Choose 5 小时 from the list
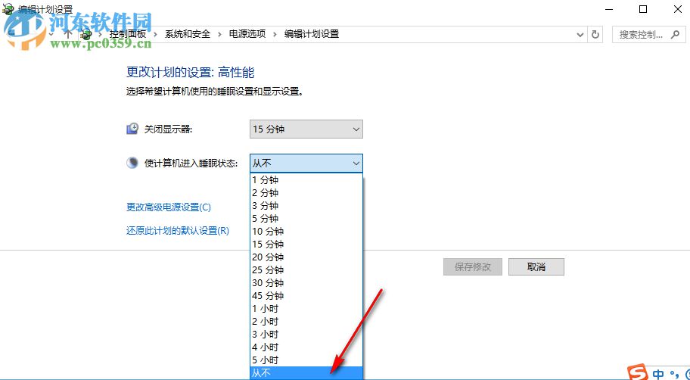 [x=306, y=360]
